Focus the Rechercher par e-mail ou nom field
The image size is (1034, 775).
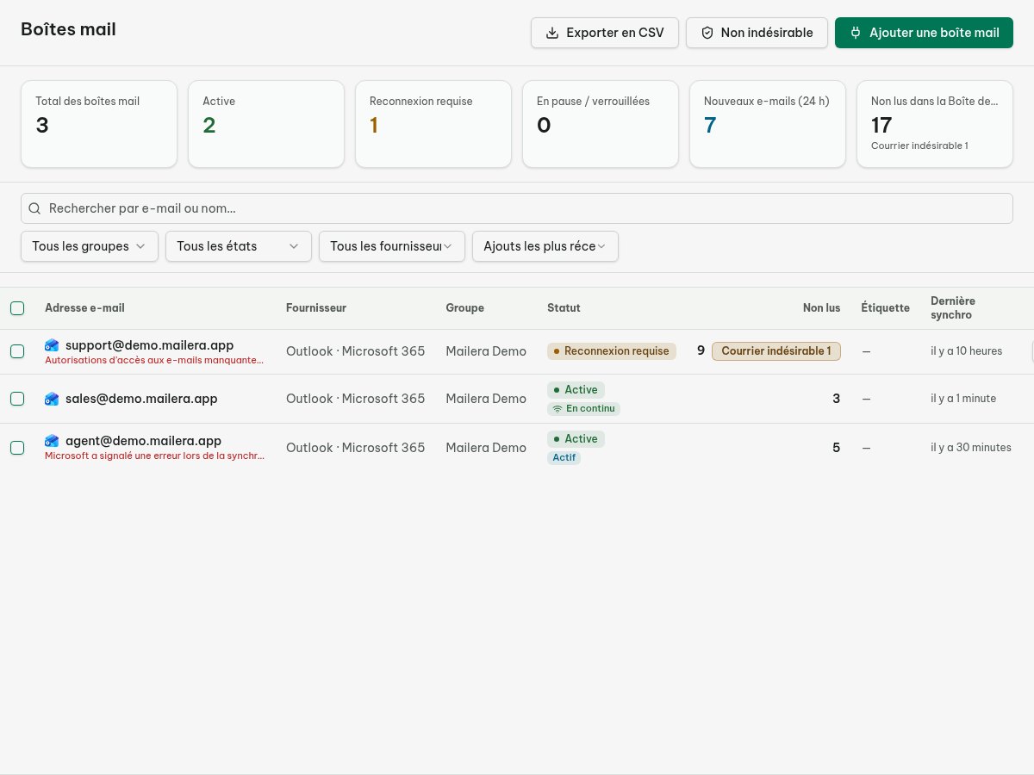pyautogui.click(x=517, y=208)
